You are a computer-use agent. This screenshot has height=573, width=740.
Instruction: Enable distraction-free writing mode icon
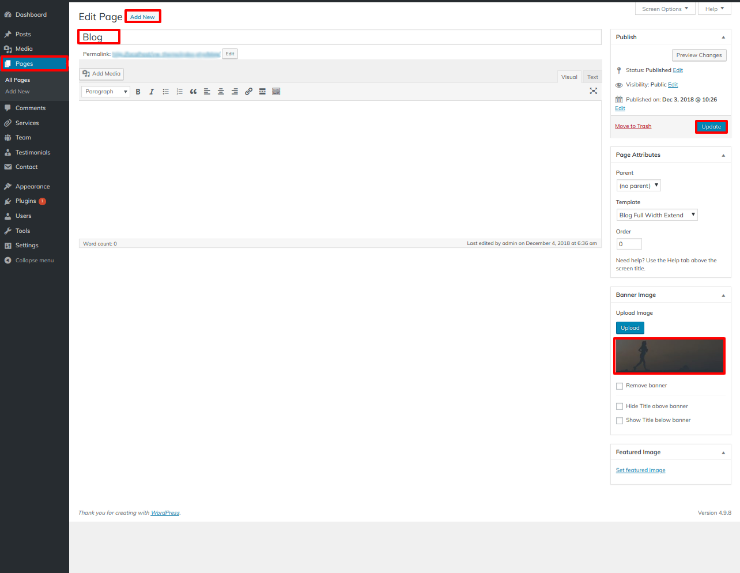click(593, 91)
